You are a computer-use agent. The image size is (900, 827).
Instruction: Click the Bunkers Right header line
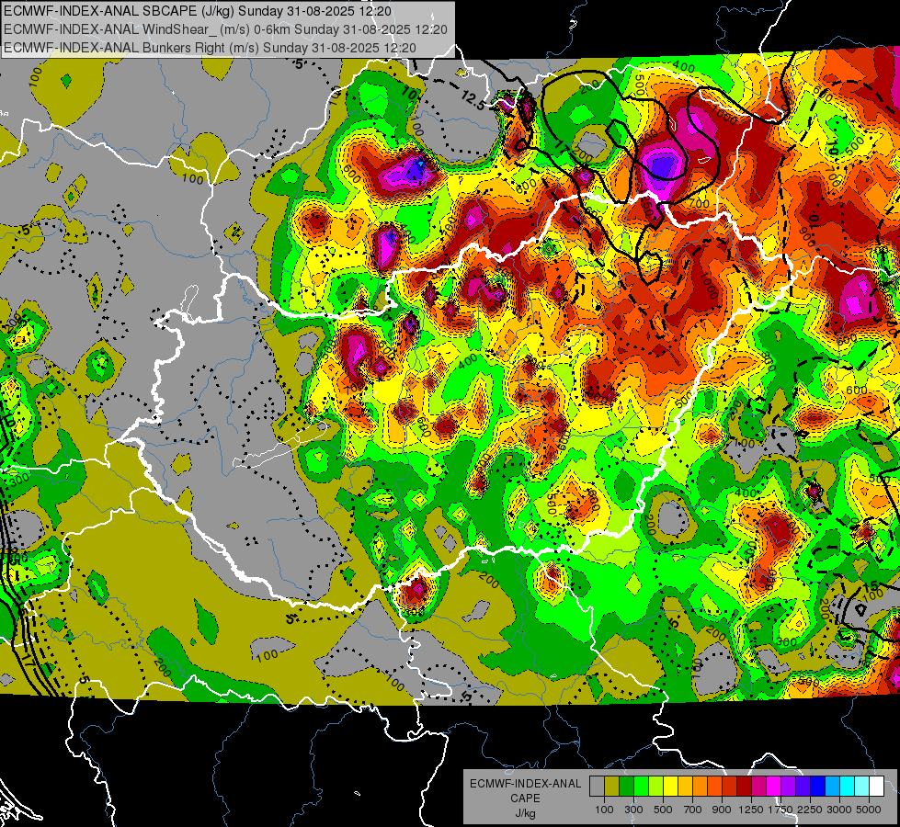coord(210,47)
